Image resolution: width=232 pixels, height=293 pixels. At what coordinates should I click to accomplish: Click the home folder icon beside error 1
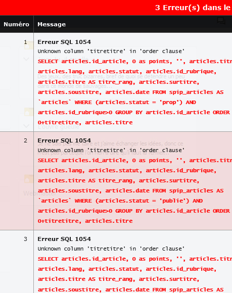click(x=29, y=45)
